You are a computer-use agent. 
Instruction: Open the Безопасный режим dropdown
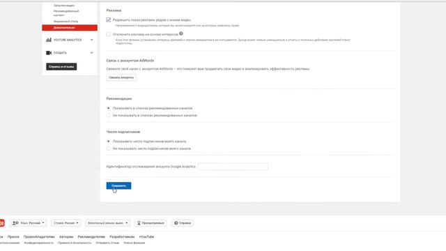pyautogui.click(x=107, y=223)
